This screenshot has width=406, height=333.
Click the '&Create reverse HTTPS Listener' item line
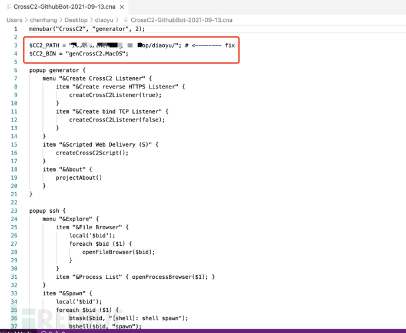121,87
